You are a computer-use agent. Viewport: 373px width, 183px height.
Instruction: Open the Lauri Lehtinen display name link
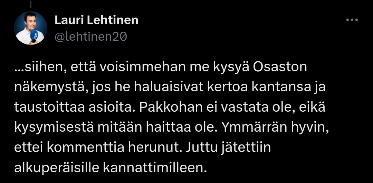[96, 20]
